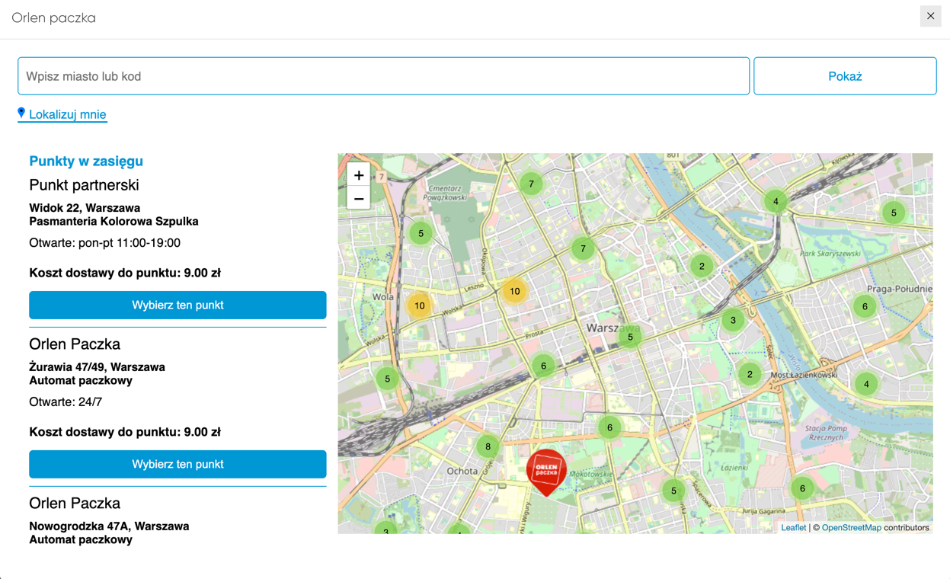Viewport: 950px width, 579px height.
Task: Open cluster 5 next to the Warszawa label
Action: pos(630,337)
